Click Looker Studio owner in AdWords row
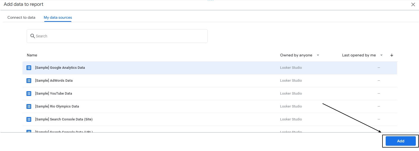The width and height of the screenshot is (419, 151). 291,81
